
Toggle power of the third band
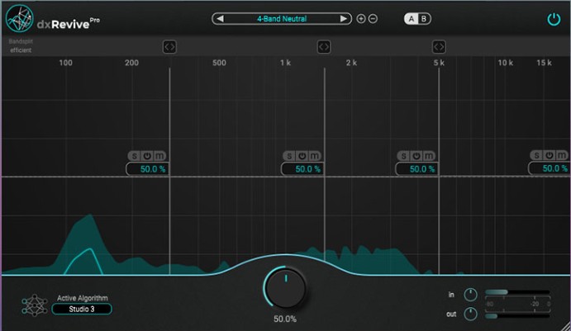pyautogui.click(x=416, y=156)
